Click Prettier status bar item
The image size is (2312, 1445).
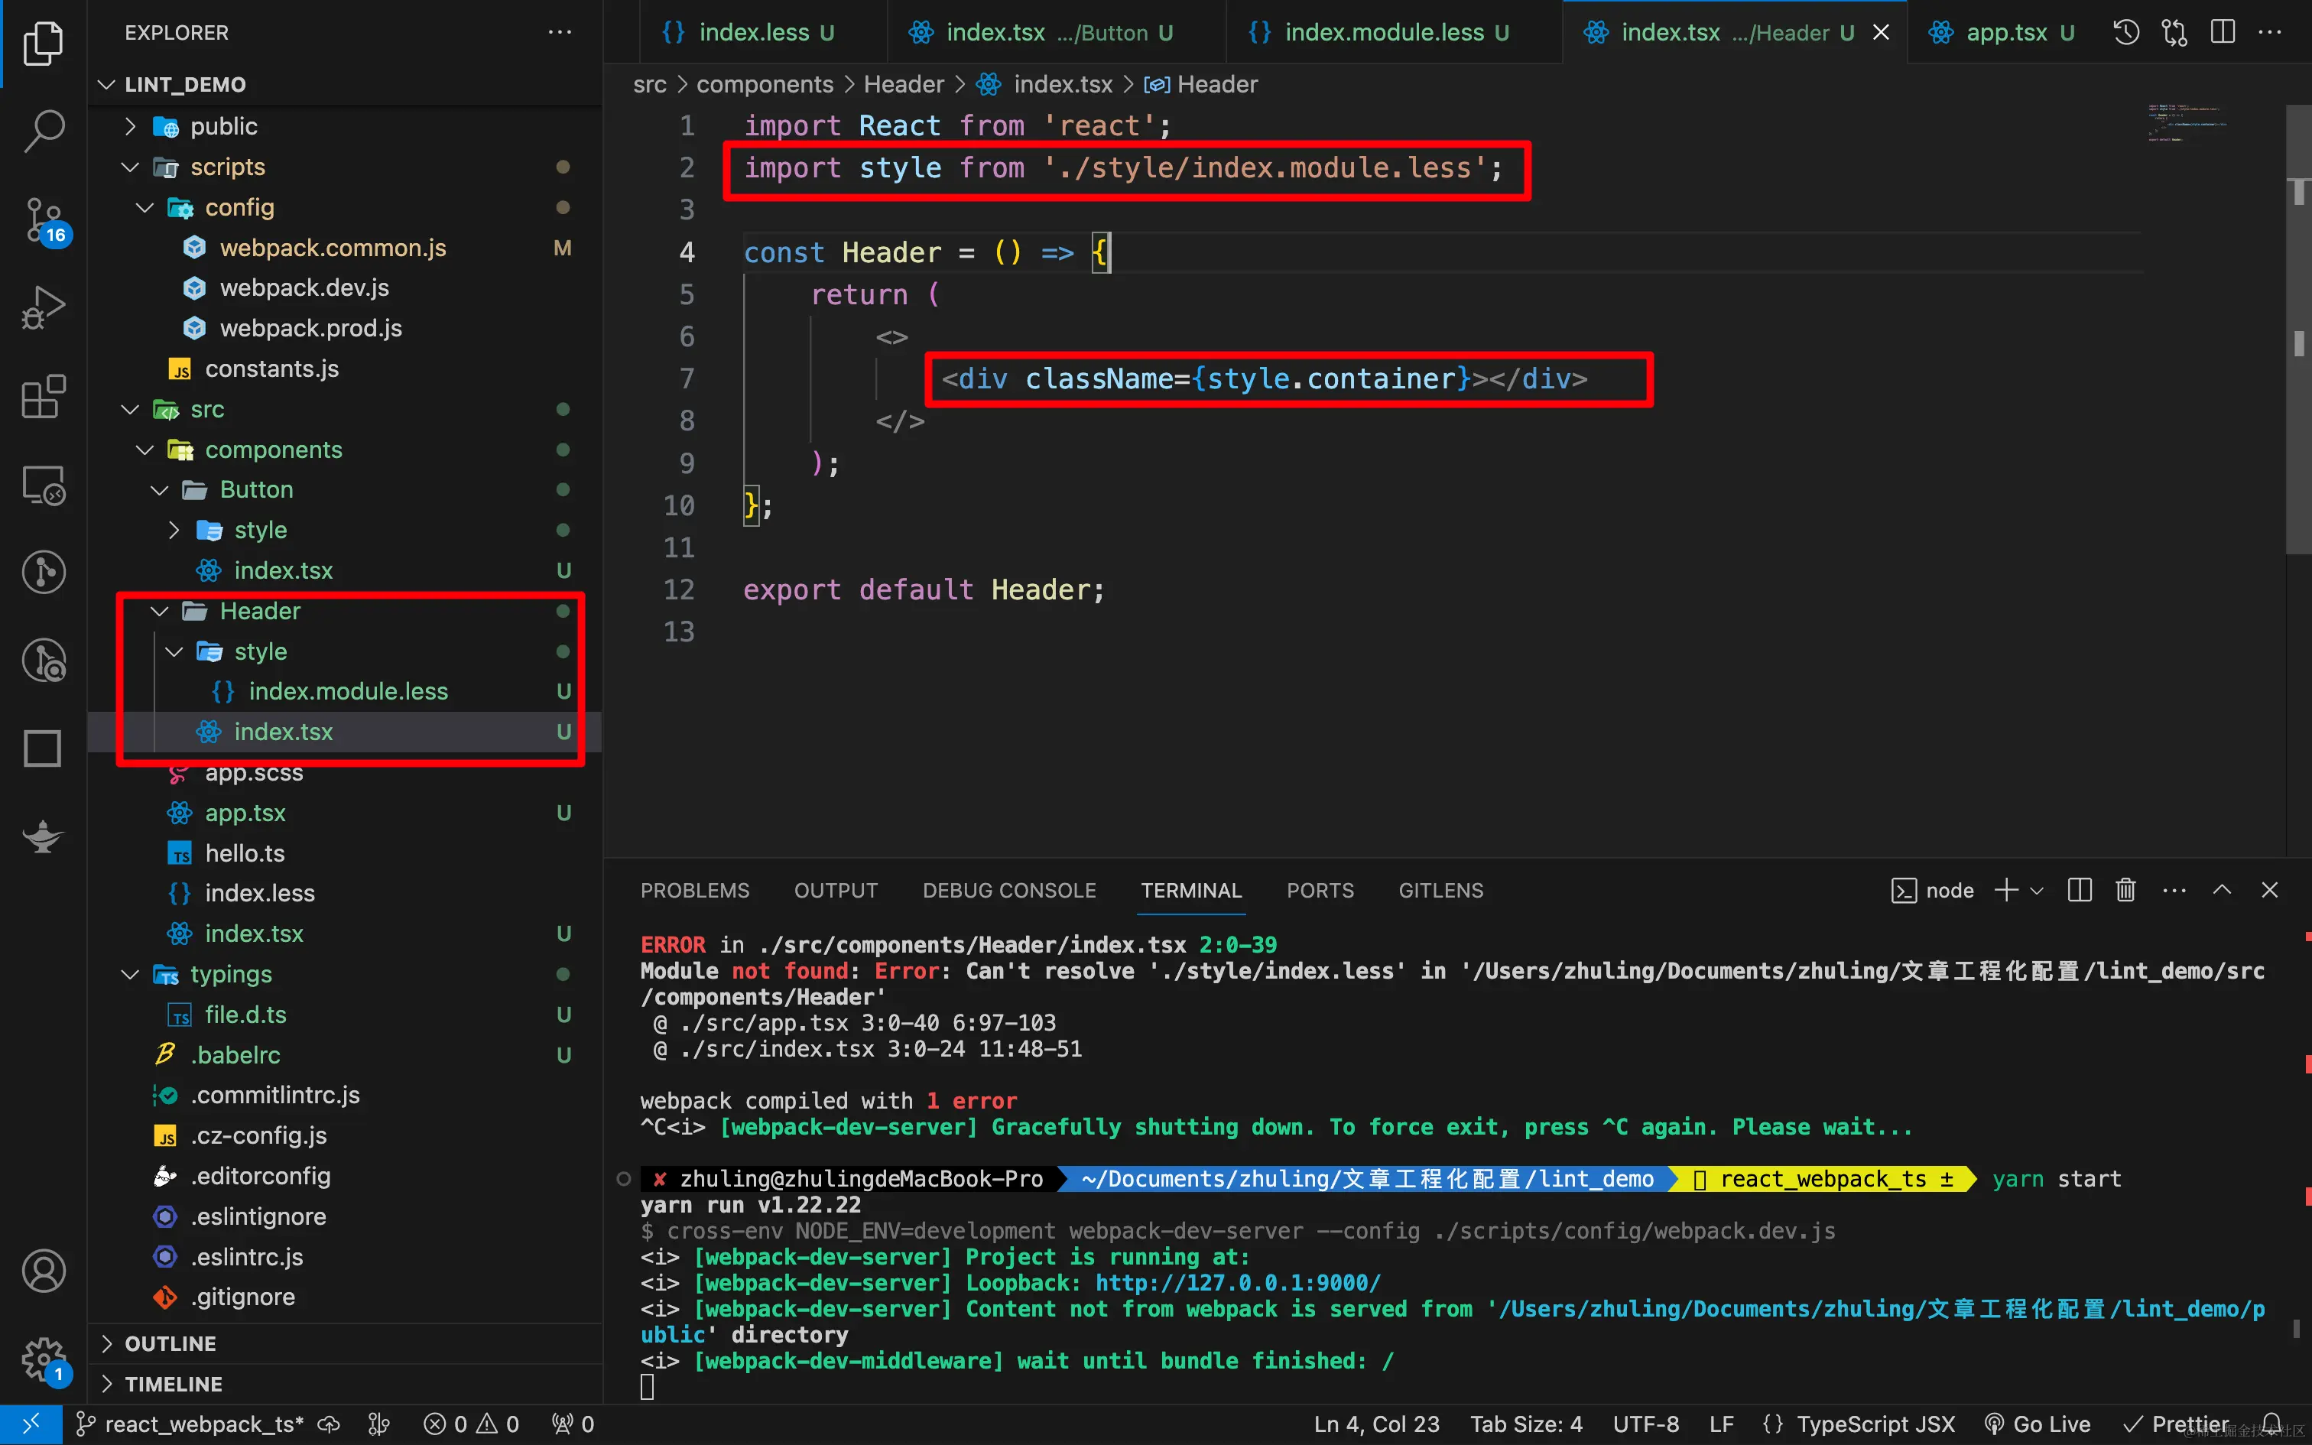pos(2177,1424)
